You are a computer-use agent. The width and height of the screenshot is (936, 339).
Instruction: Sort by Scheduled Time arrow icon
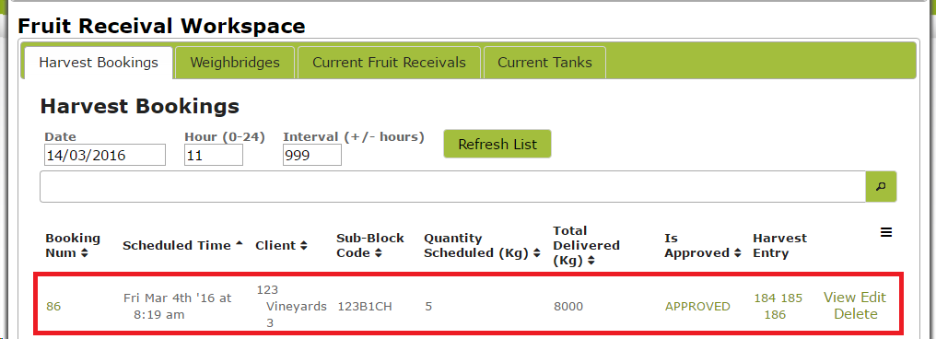point(239,244)
